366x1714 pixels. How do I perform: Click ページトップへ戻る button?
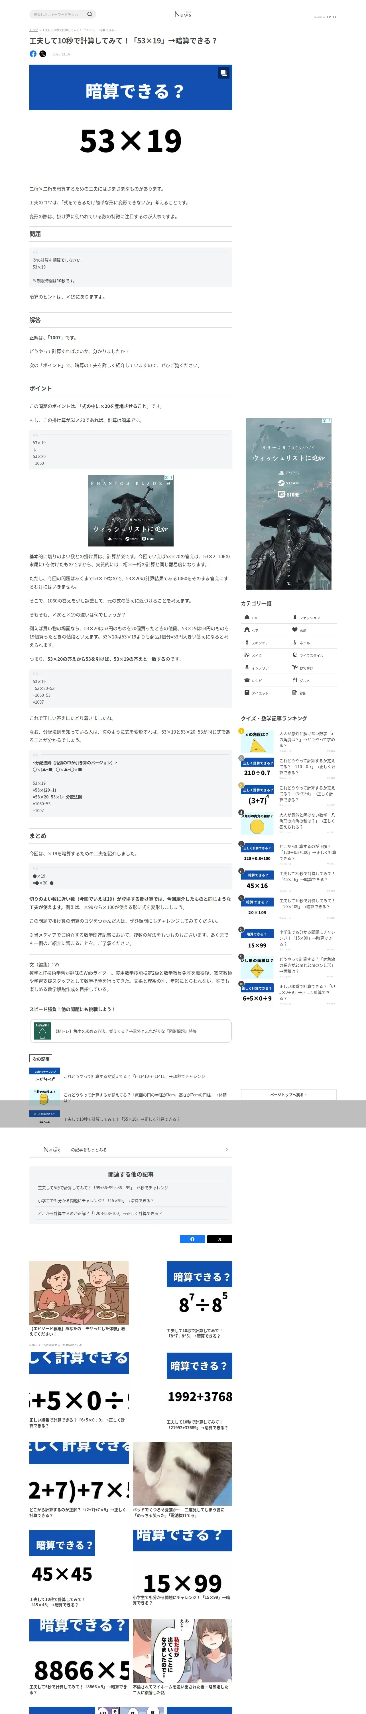point(288,1095)
